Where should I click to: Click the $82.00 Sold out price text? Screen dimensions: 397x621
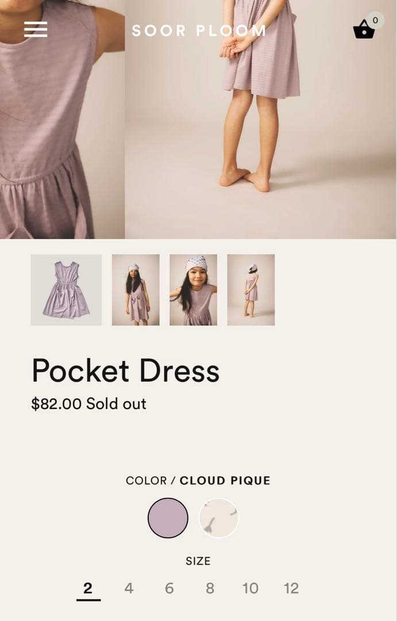pos(88,404)
